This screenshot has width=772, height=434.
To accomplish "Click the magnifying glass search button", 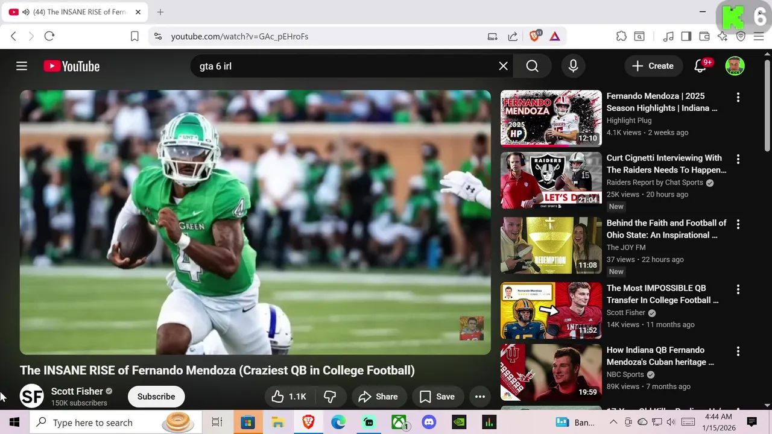I will click(532, 66).
